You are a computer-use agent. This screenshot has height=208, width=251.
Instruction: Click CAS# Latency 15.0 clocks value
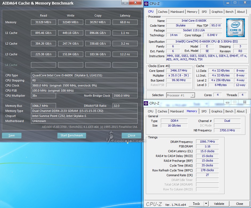point(207,151)
